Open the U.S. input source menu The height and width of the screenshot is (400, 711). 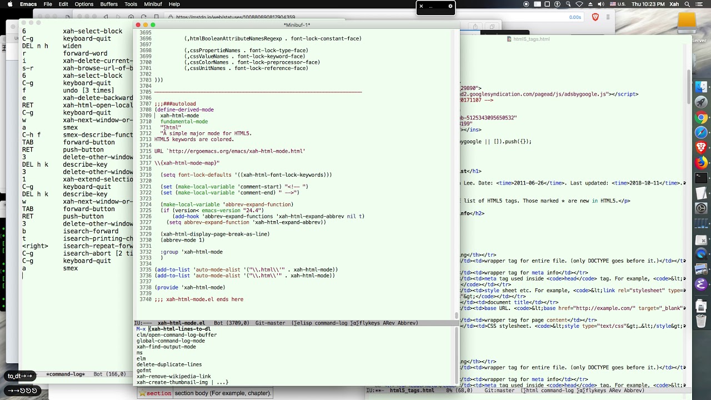617,4
